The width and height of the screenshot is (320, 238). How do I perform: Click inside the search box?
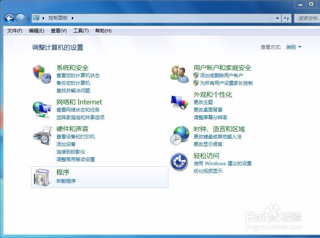pos(308,18)
